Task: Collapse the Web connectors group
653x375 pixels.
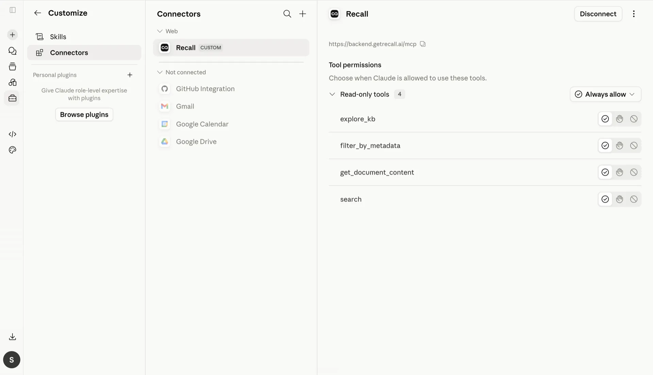Action: point(160,31)
